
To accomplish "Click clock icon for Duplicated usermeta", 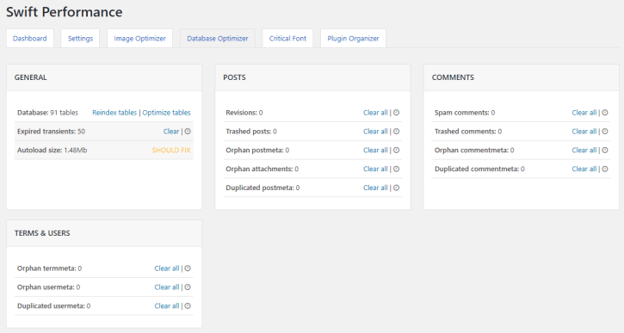I will (188, 306).
